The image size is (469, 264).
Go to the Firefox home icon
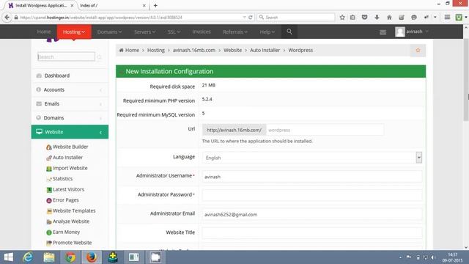389,18
